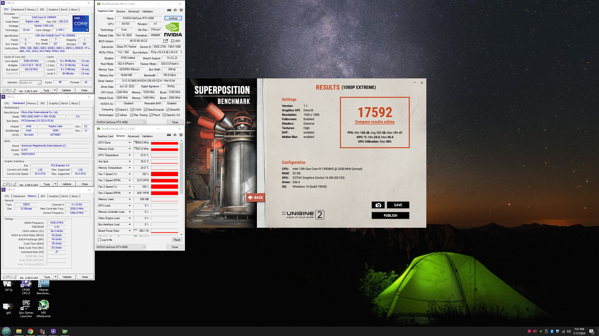Toggle the DirectCompute checkbox
Screen dimensions: 599x336
[x=145, y=110]
